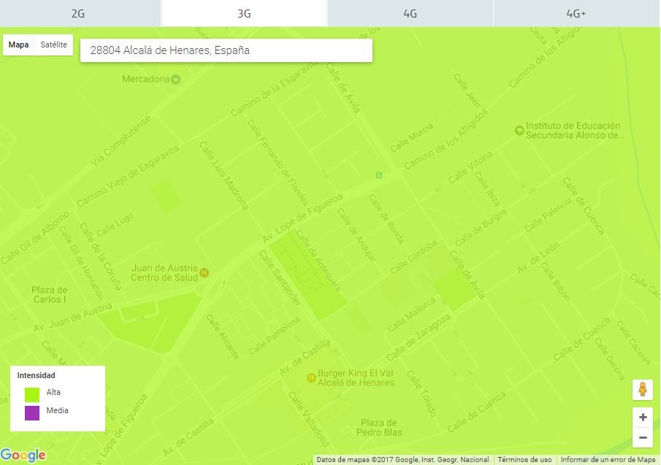Zoom in with the plus button
Image resolution: width=661 pixels, height=465 pixels.
[643, 418]
